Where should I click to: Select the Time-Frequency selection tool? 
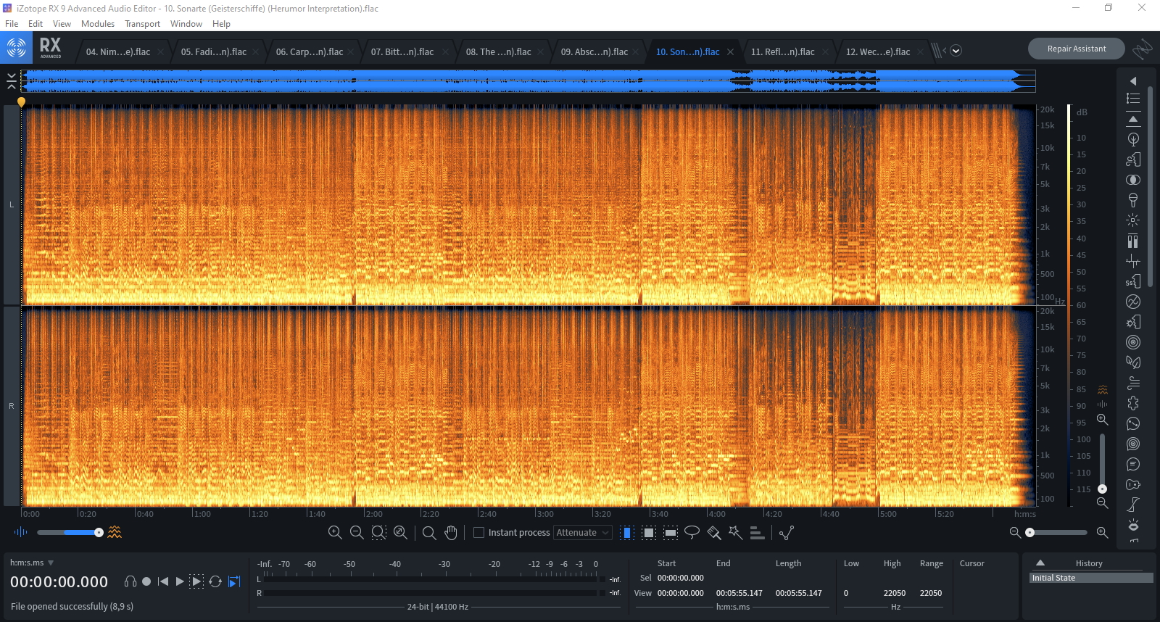650,533
